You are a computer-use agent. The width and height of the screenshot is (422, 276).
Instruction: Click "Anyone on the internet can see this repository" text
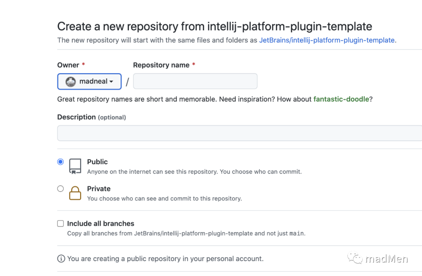tap(195, 172)
